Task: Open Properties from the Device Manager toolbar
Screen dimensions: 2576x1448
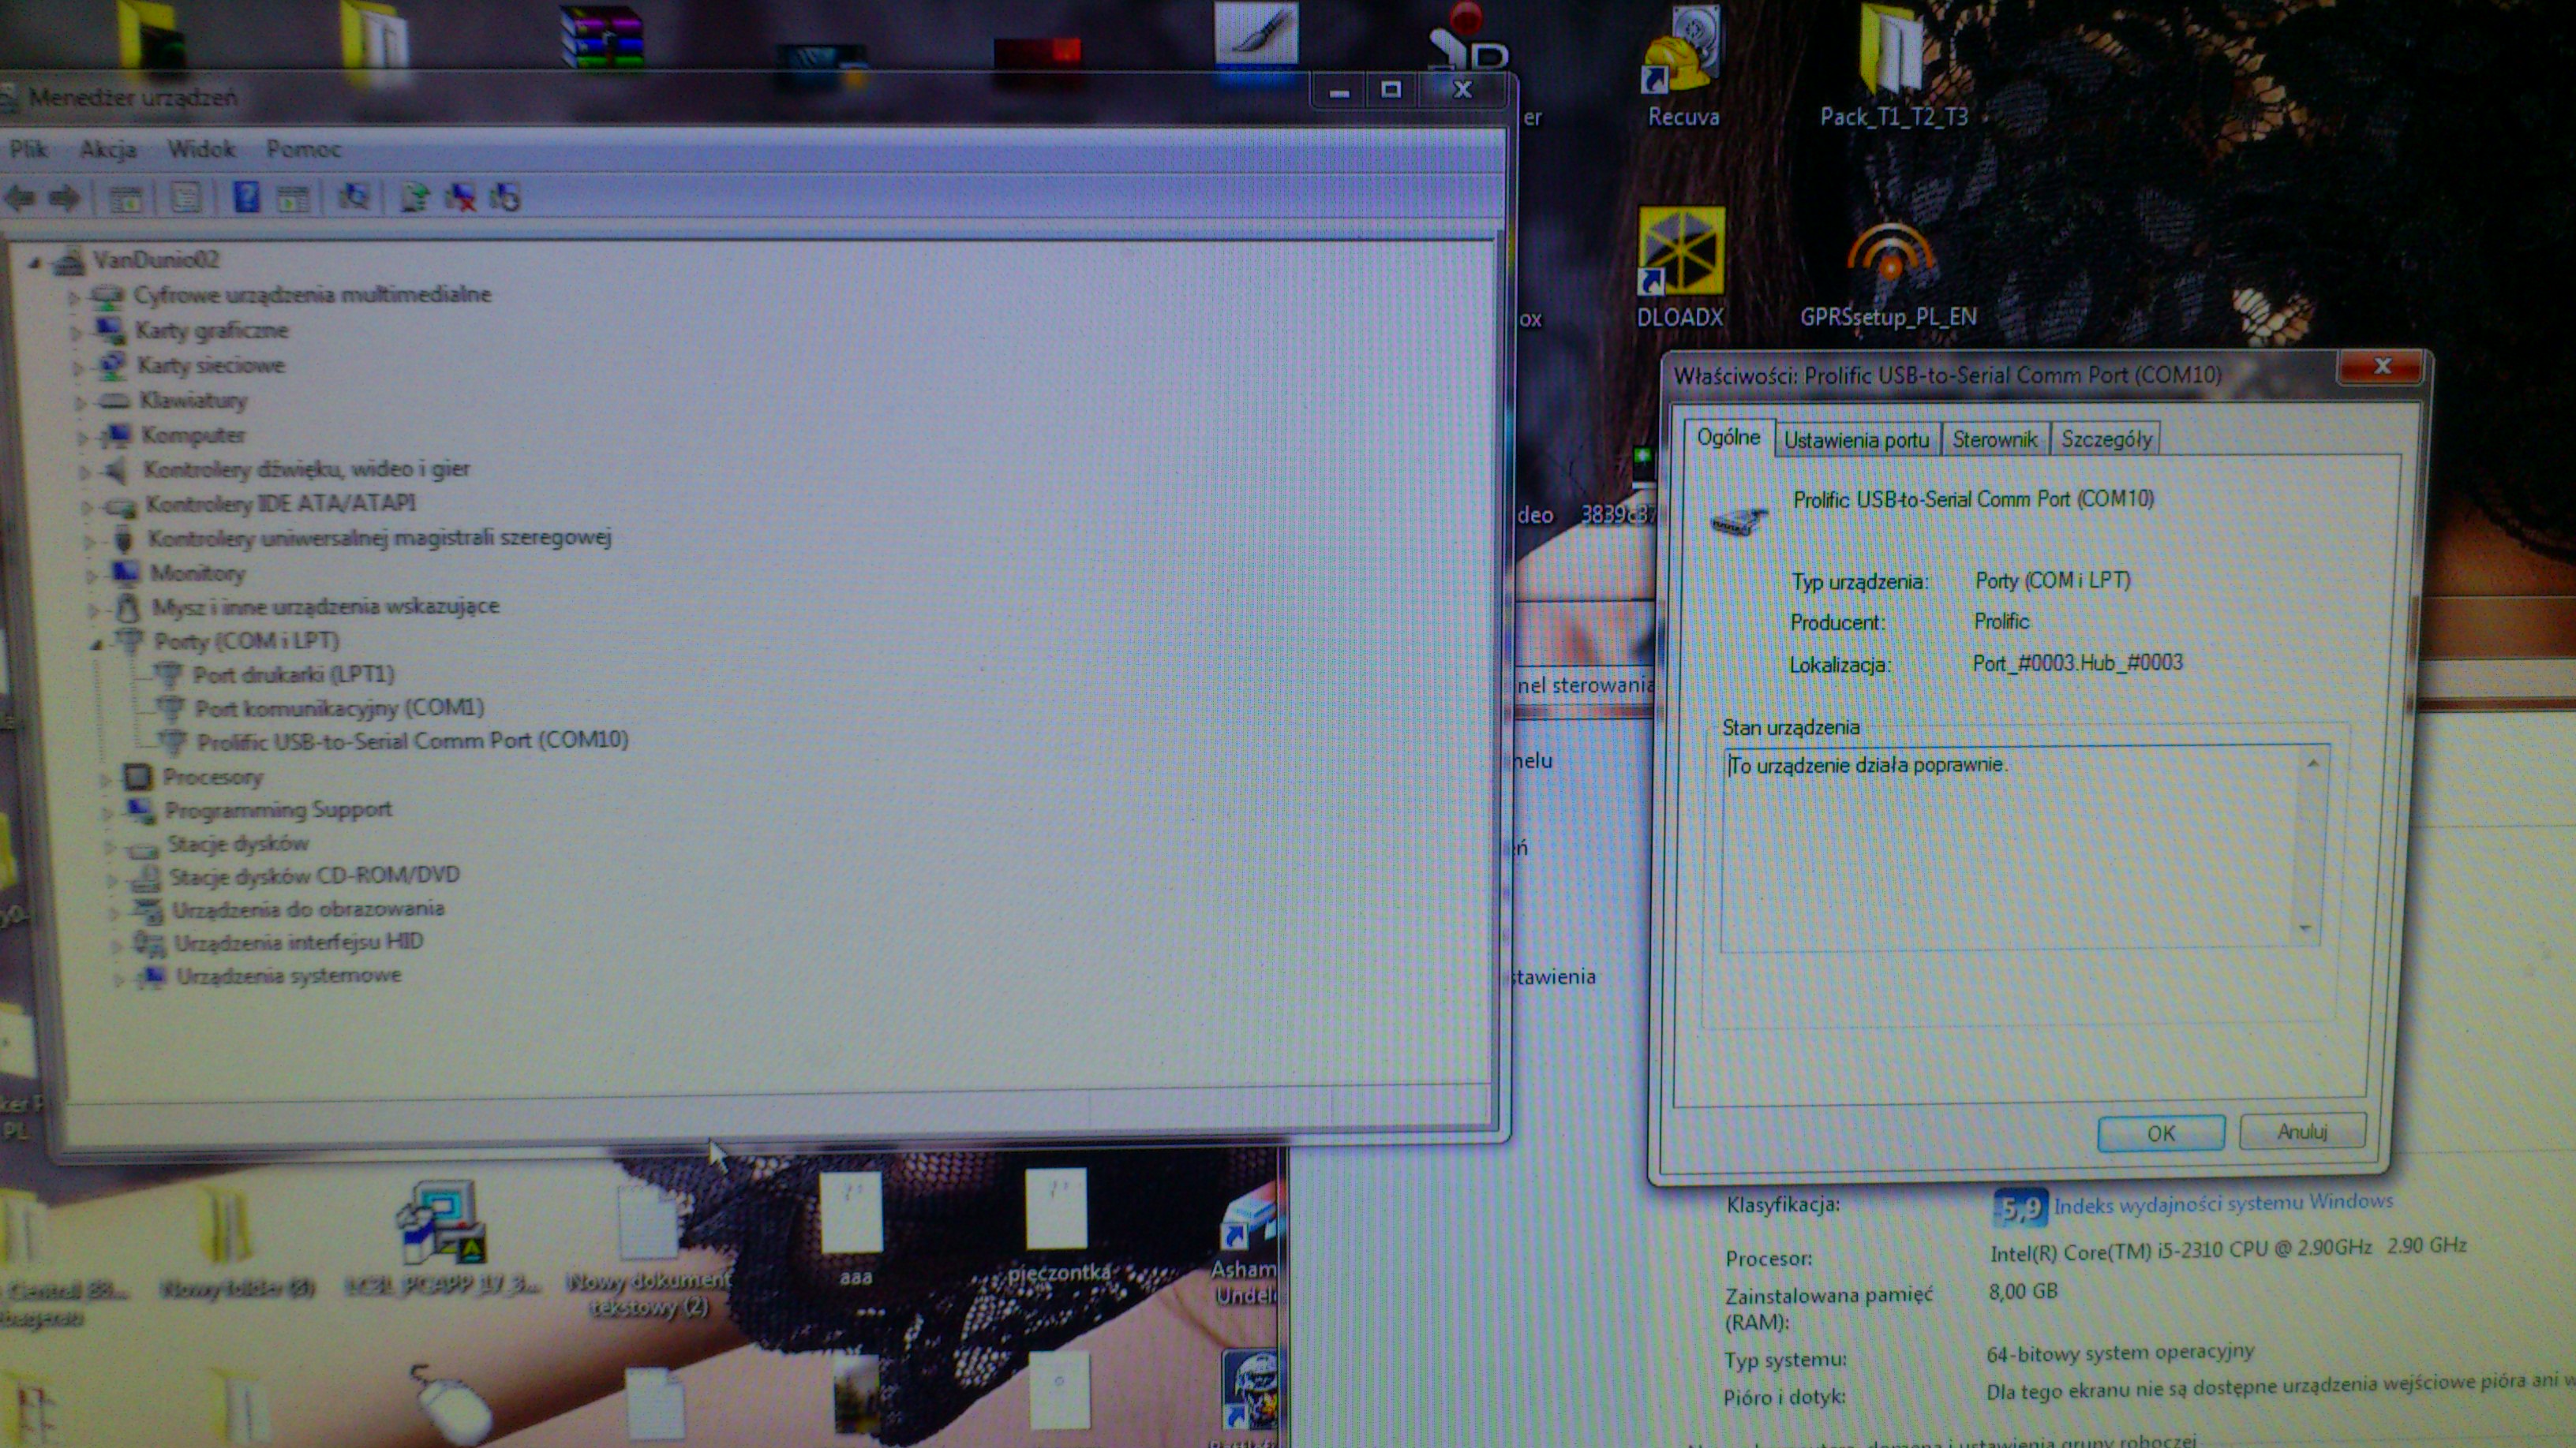Action: click(x=186, y=198)
